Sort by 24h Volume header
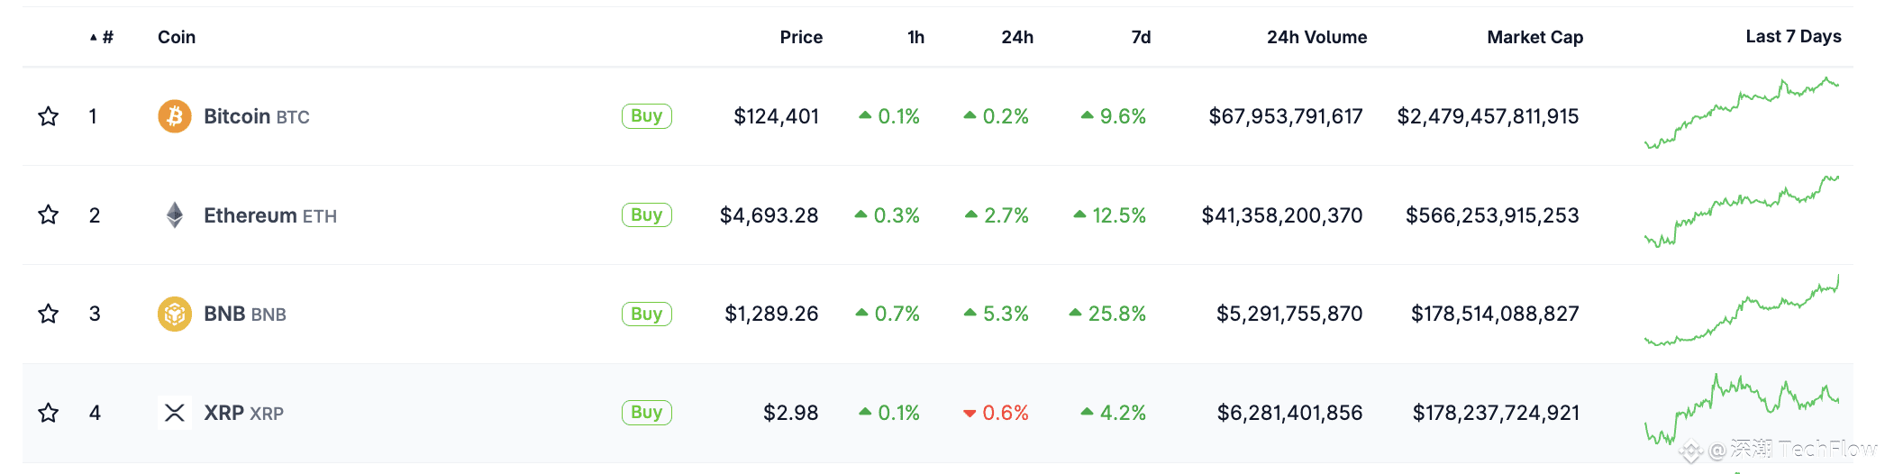 [x=1316, y=37]
